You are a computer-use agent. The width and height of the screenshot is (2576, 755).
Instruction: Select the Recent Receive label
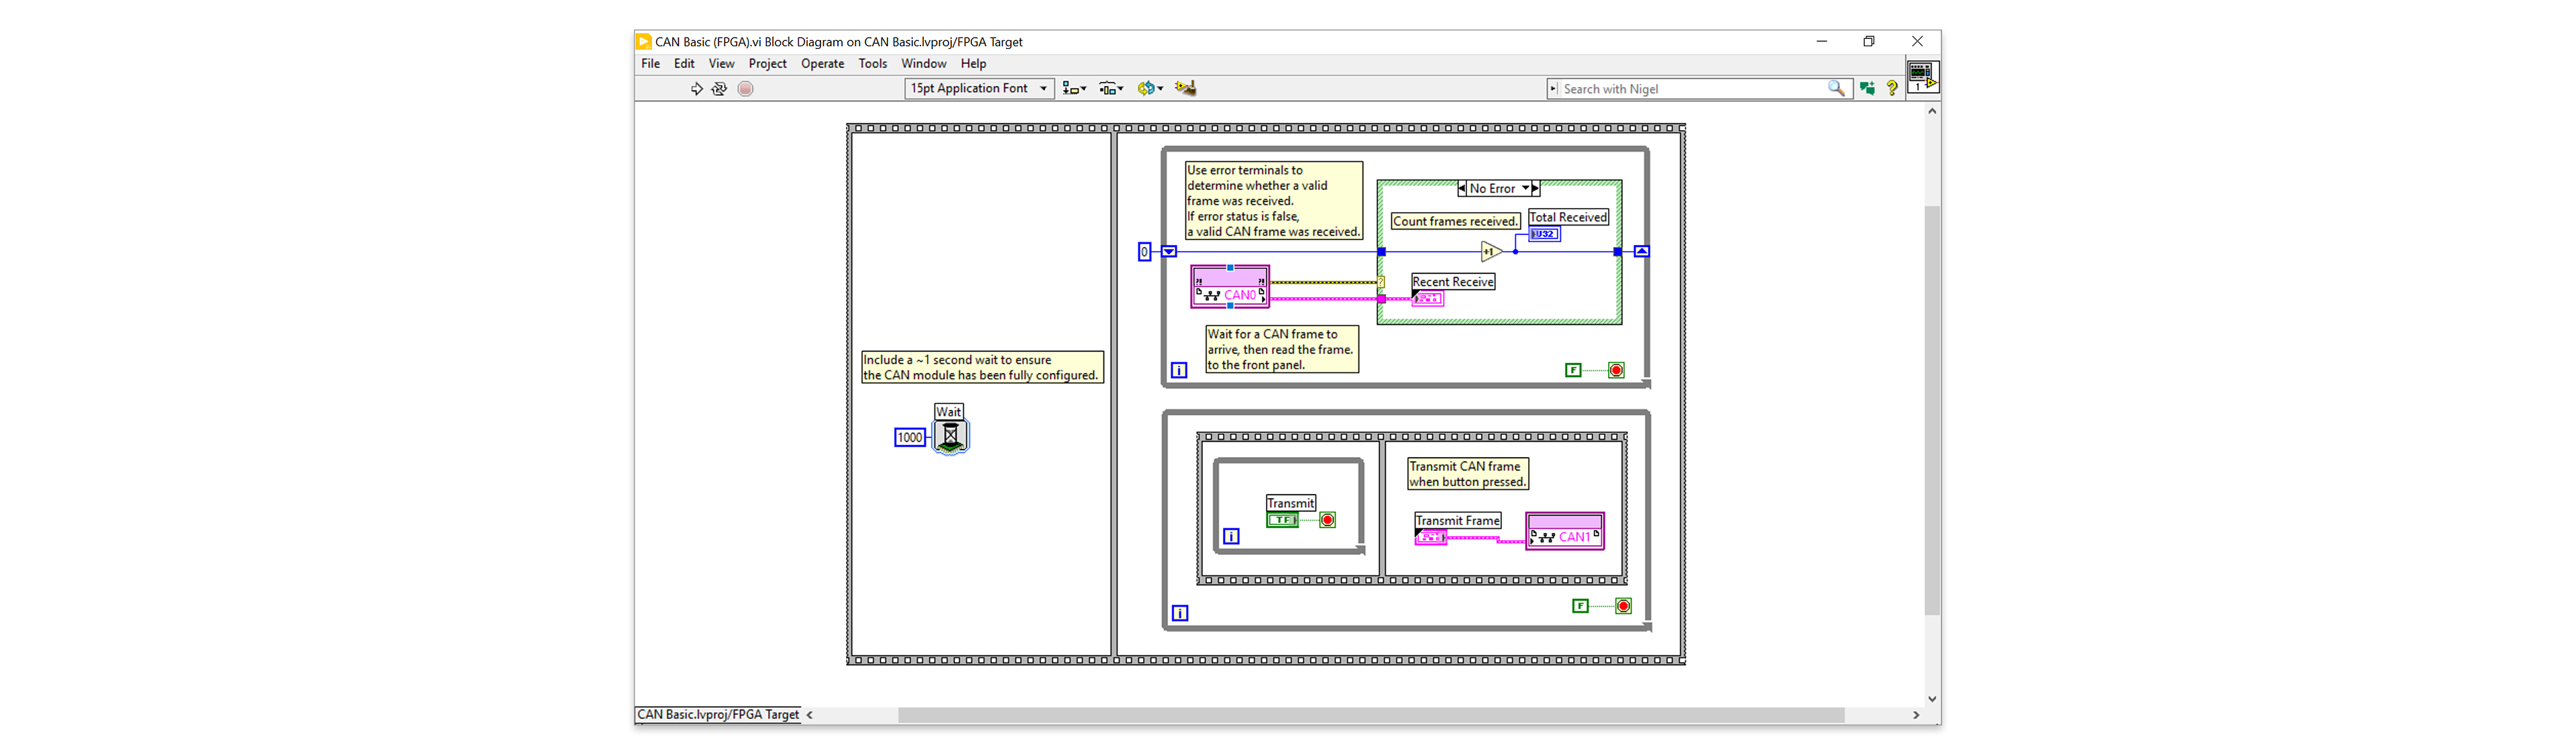[1453, 282]
